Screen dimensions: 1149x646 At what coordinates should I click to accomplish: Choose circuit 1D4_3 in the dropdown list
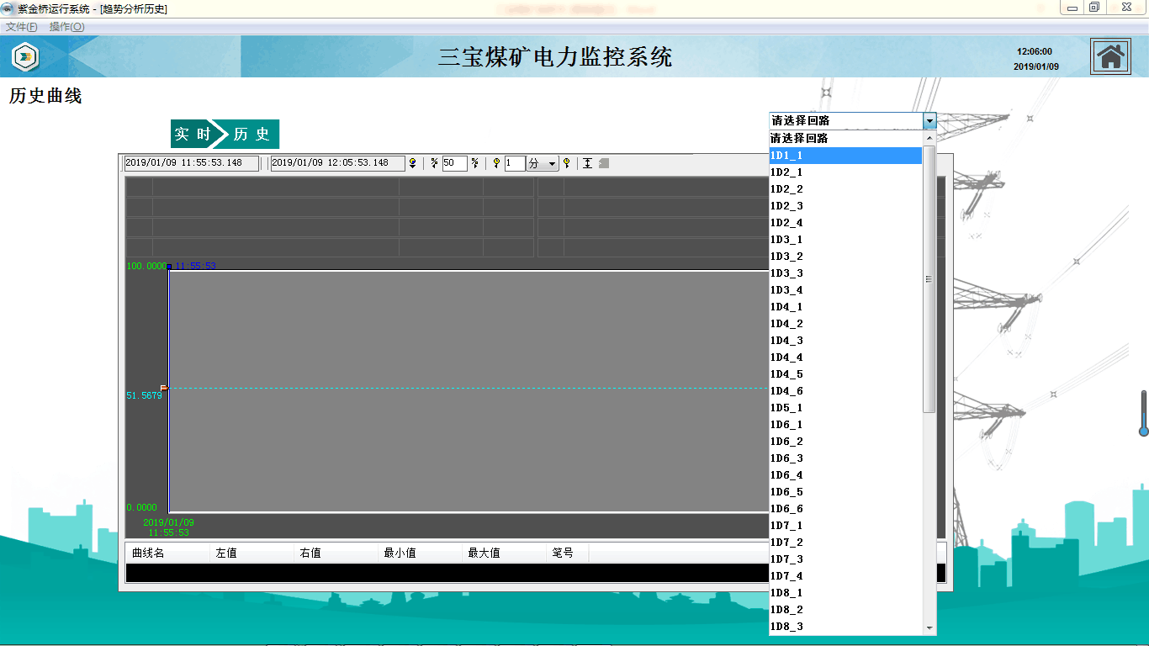845,341
